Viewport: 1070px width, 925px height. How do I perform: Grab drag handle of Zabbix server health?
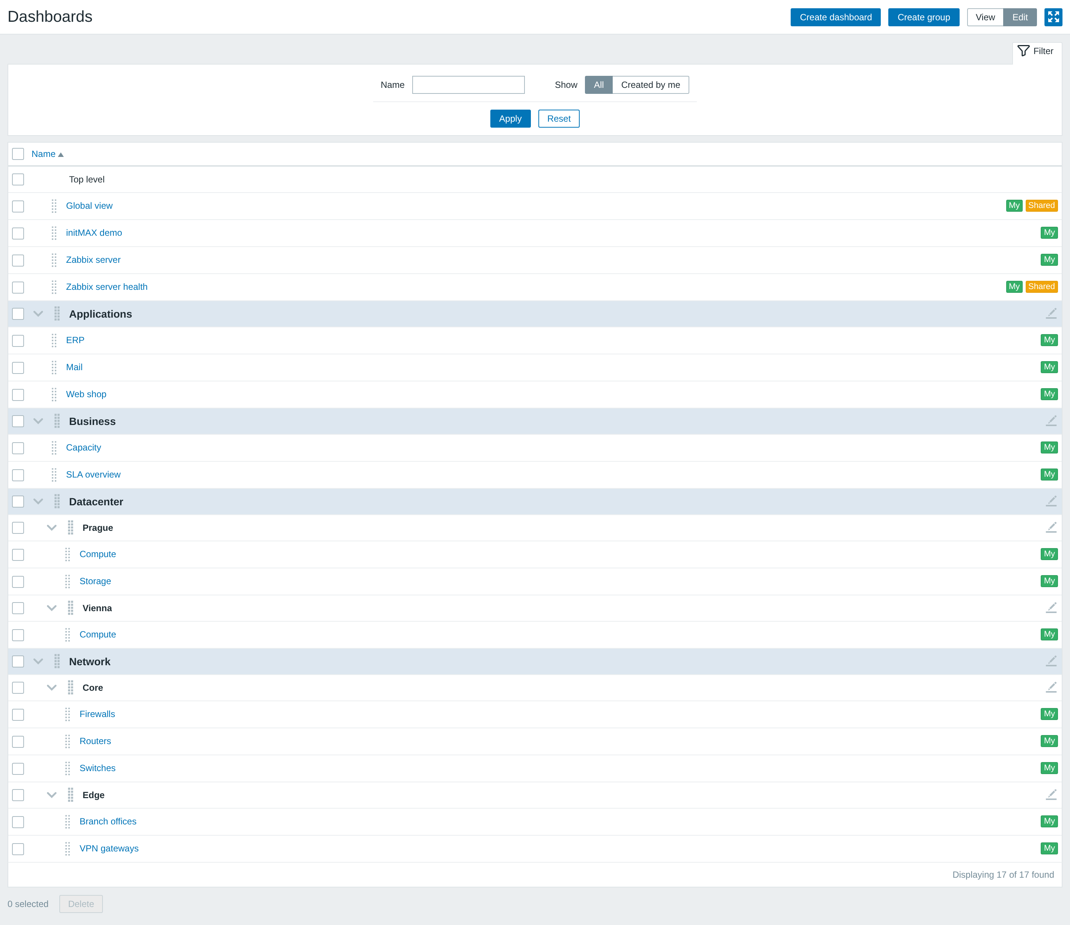tap(54, 287)
